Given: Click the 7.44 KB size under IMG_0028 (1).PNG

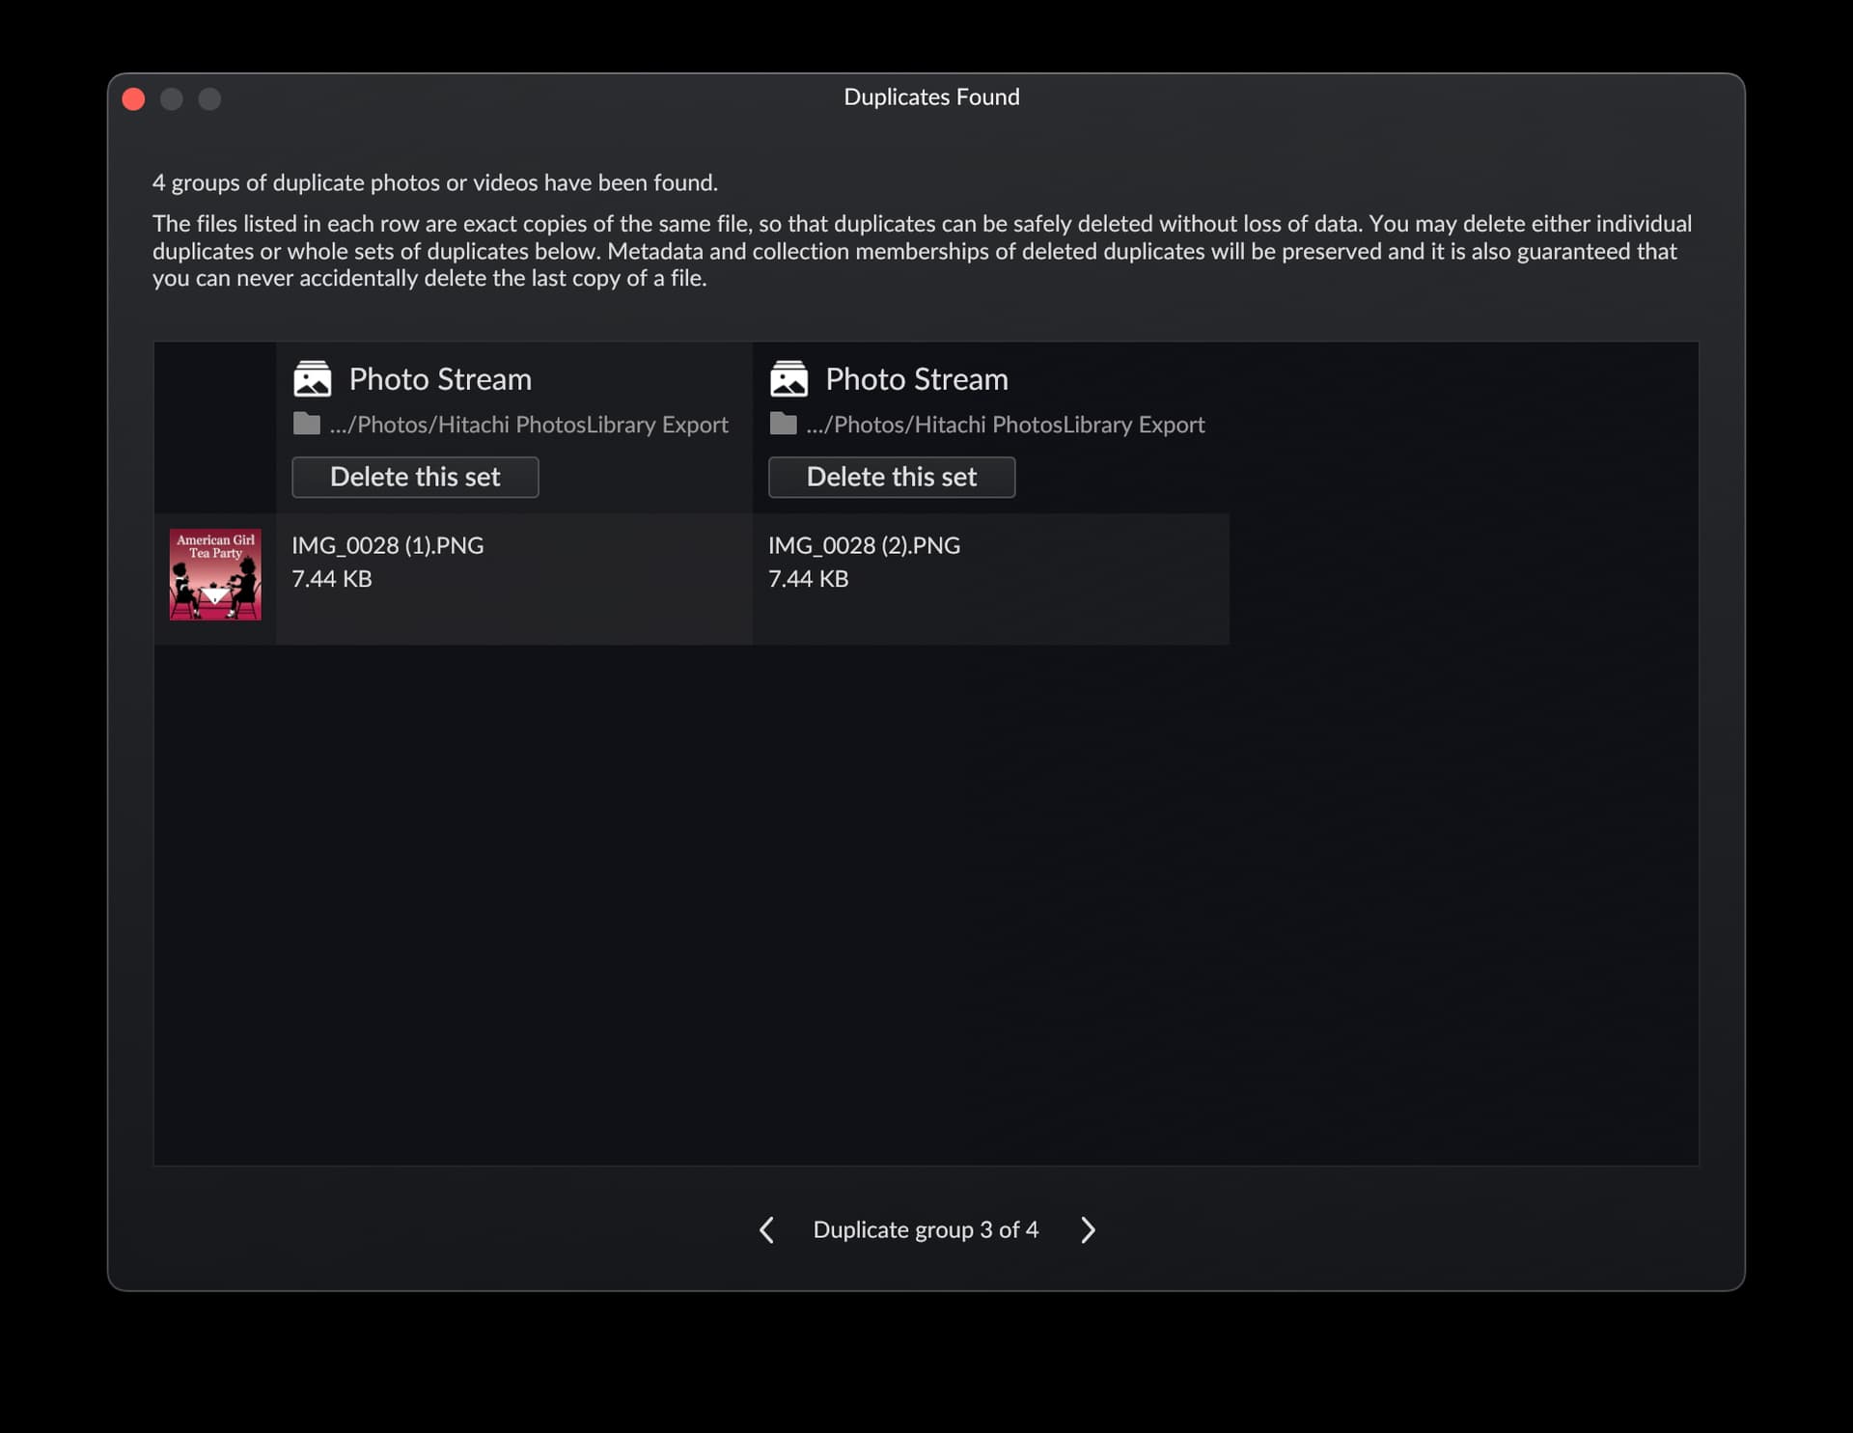Looking at the screenshot, I should [332, 579].
